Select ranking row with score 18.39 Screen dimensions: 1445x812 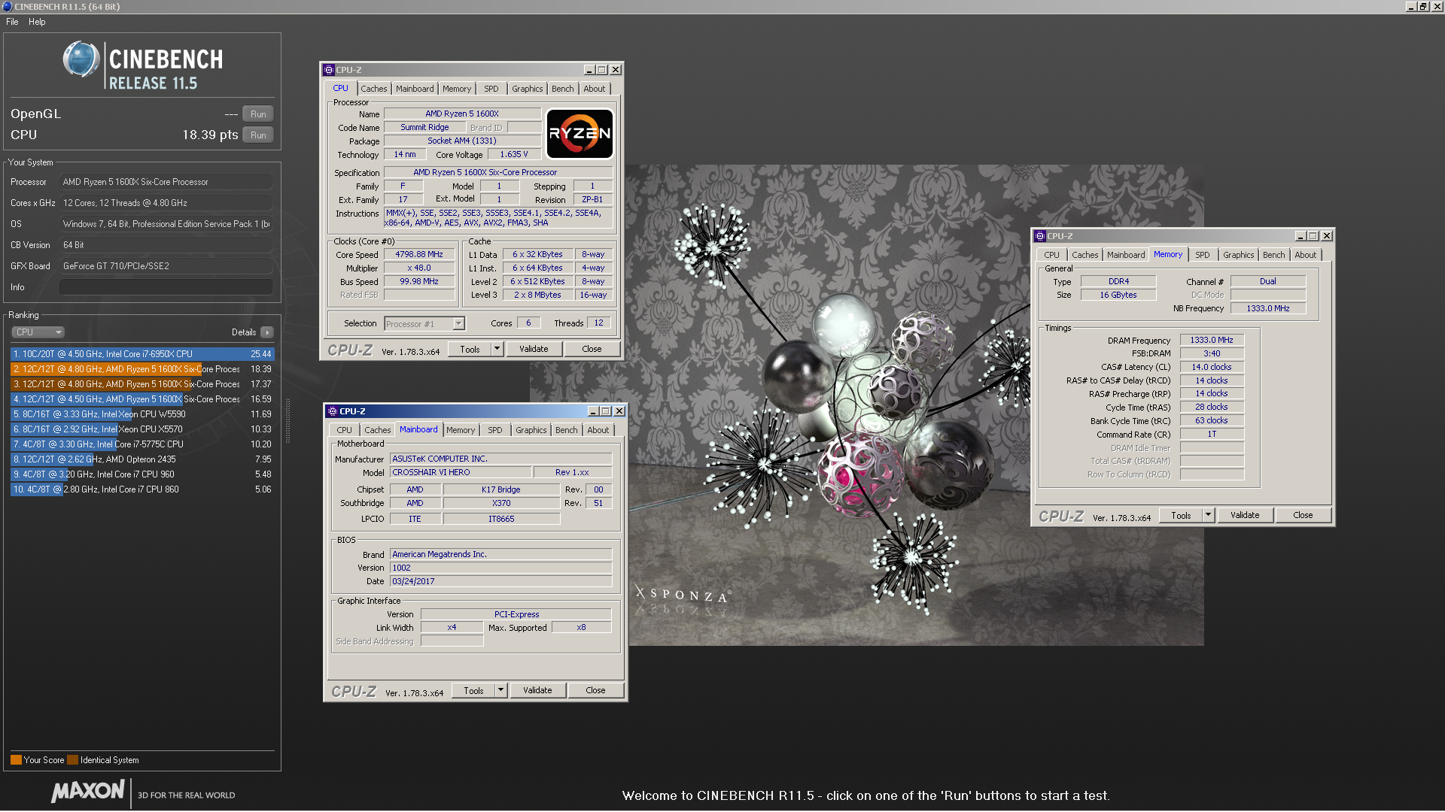tap(142, 369)
